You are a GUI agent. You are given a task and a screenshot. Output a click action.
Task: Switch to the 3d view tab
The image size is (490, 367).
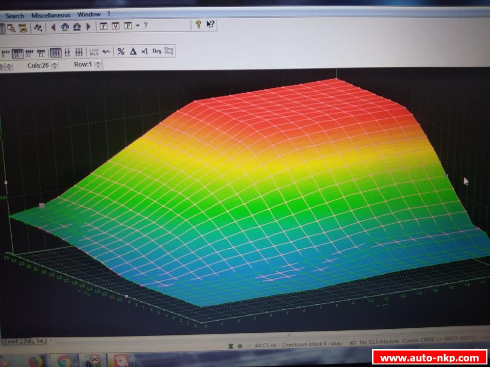tap(40, 341)
